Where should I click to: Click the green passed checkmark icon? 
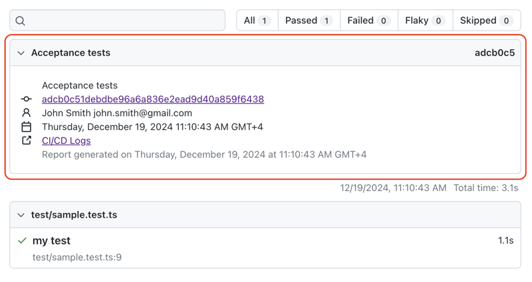point(23,240)
